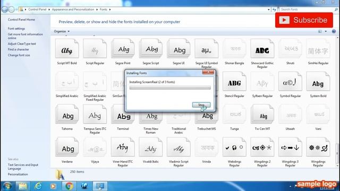Select the Vijaya font icon
340x191 pixels.
(95, 147)
